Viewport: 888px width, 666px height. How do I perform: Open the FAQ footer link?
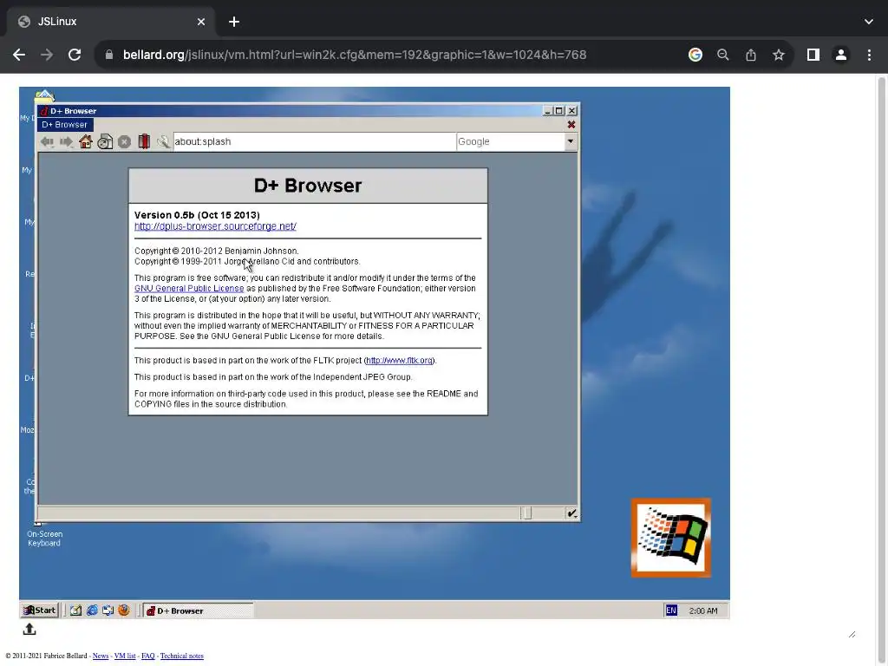coord(147,656)
